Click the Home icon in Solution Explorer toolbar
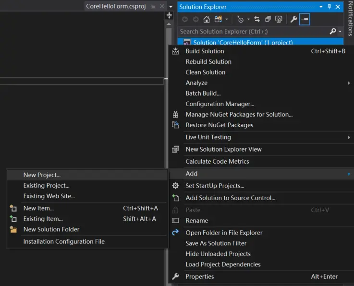The image size is (354, 286). tap(207, 19)
